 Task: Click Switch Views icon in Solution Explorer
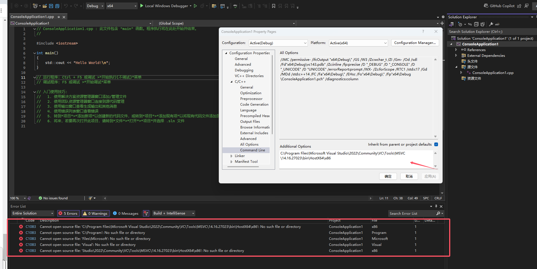tap(451, 24)
